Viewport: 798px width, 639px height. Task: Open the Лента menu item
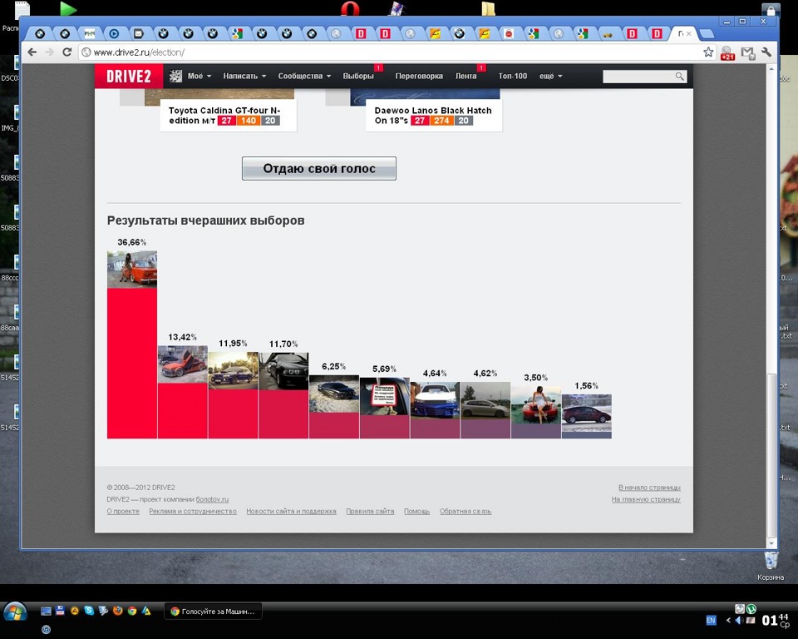[x=465, y=76]
